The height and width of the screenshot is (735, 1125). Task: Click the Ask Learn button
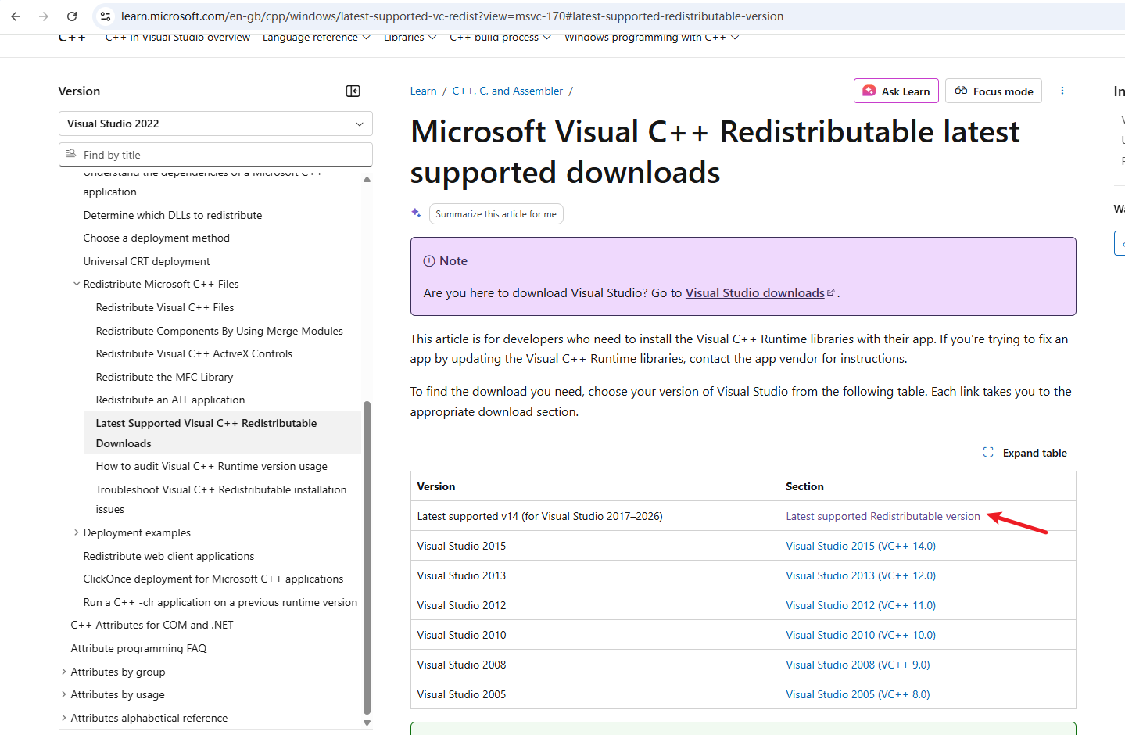(896, 91)
